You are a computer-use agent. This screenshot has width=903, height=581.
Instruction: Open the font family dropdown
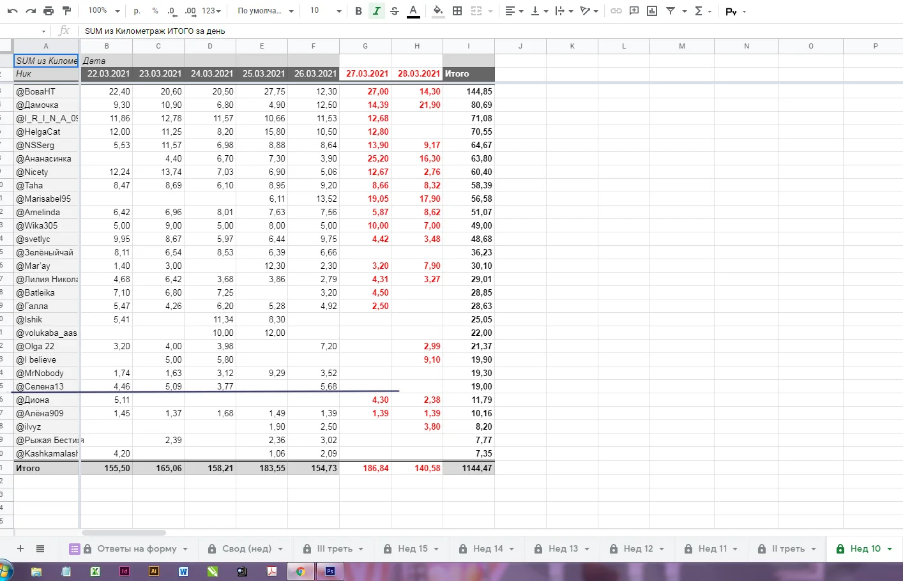(x=265, y=11)
